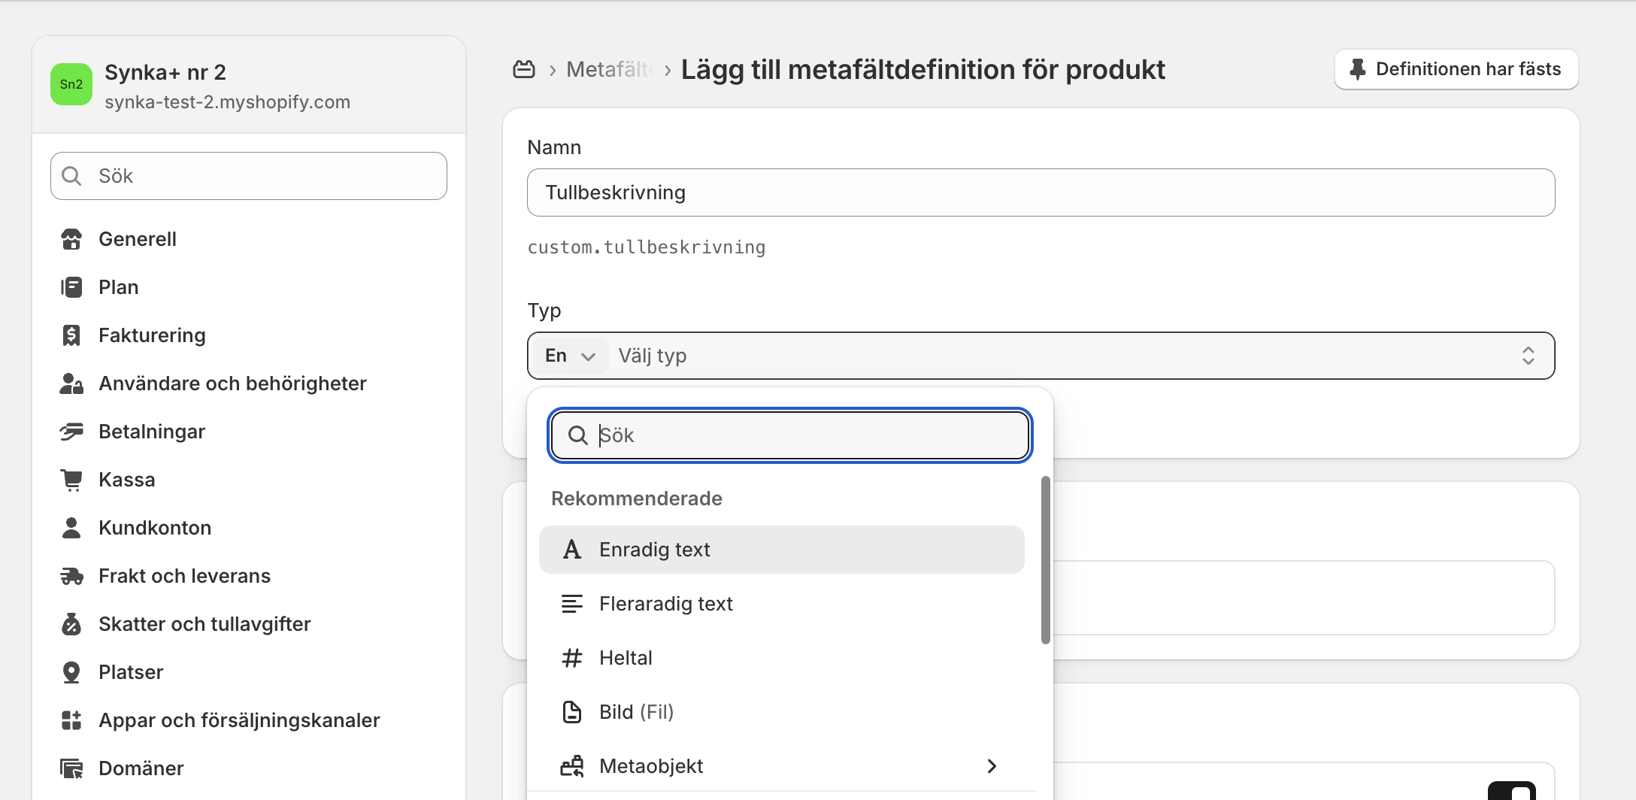Click the Kassa shopping cart icon
The height and width of the screenshot is (800, 1636).
coord(71,480)
